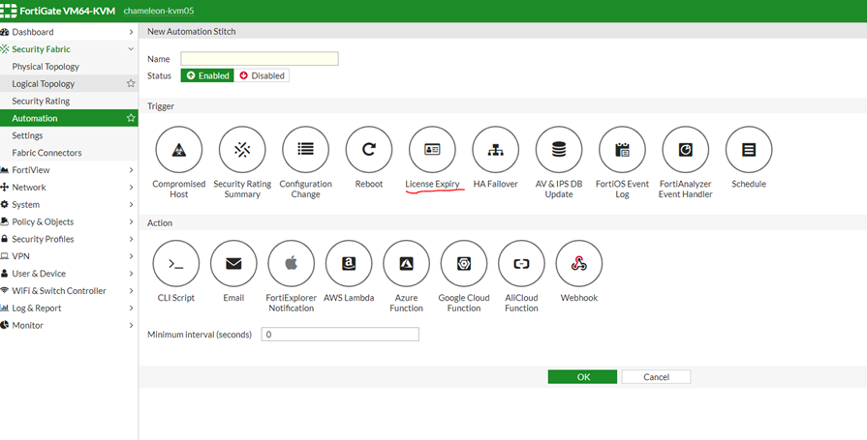Screen dimensions: 867x440
Task: Select the License Expiry trigger icon
Action: click(432, 150)
